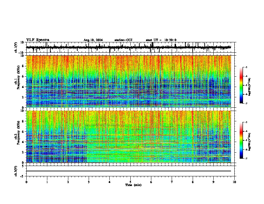Image resolution: width=264 pixels, height=204 pixels.
Task: Click the flat ch.3 voltage trace line
Action: click(x=129, y=171)
